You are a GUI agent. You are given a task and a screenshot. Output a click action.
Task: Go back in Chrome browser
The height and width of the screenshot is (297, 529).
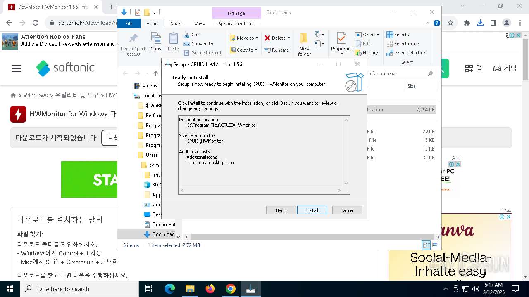(9, 23)
